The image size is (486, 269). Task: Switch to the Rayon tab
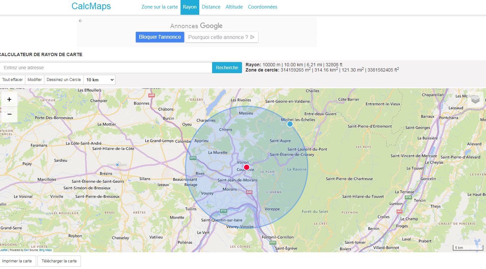pyautogui.click(x=190, y=7)
